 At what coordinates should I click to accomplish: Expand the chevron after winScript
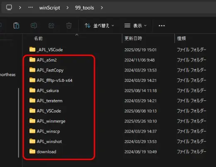pyautogui.click(x=67, y=7)
